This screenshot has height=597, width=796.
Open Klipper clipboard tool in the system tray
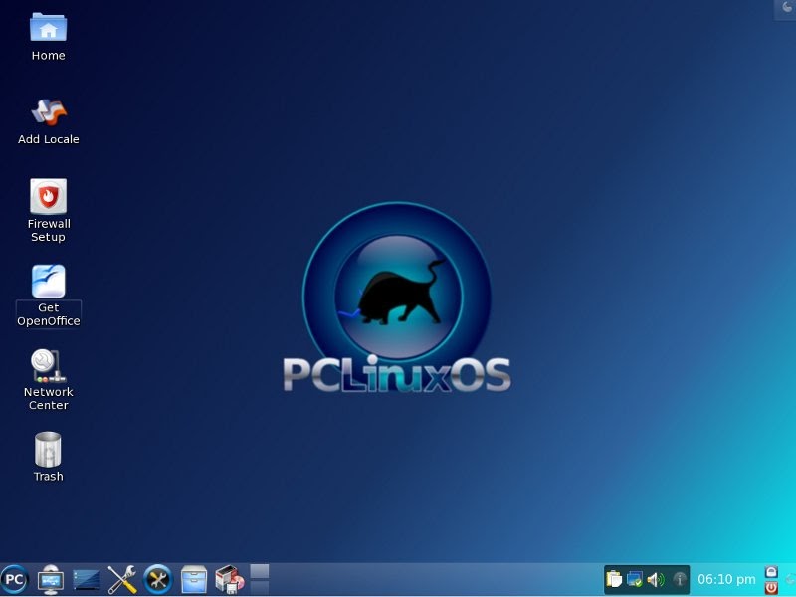(x=613, y=578)
